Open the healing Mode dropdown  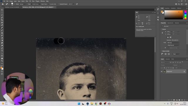tap(23, 4)
